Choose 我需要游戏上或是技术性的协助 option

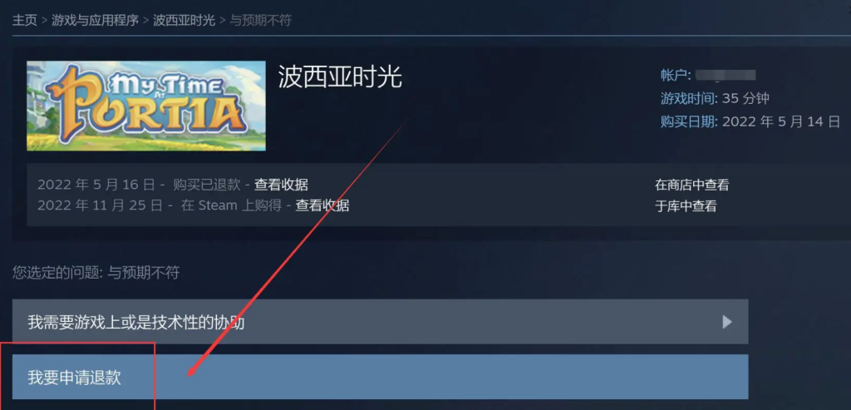tap(380, 322)
